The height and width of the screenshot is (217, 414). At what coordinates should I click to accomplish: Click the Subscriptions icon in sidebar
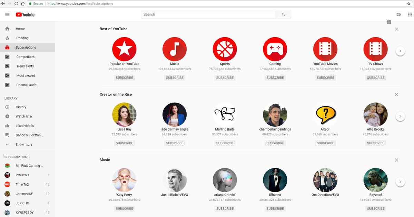tap(7, 47)
